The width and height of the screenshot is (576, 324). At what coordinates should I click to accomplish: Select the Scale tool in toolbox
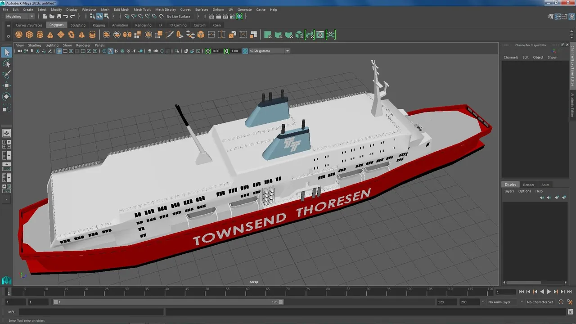pyautogui.click(x=7, y=108)
